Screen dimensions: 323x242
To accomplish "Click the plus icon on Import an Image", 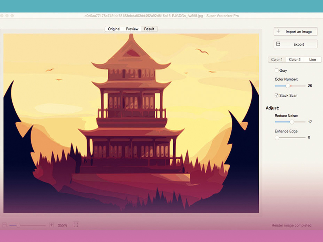I will [278, 31].
